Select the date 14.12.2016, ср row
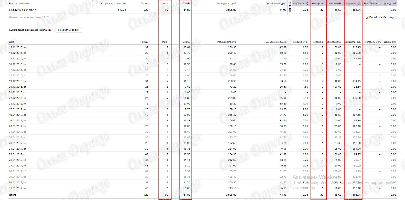The width and height of the screenshot is (405, 200). coord(202,53)
